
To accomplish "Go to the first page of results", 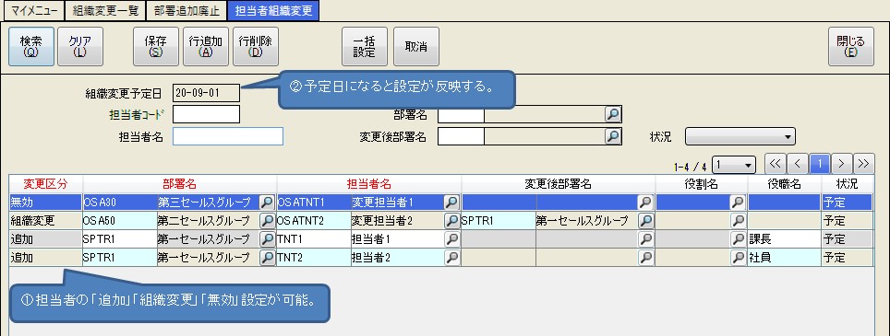I will coord(775,164).
